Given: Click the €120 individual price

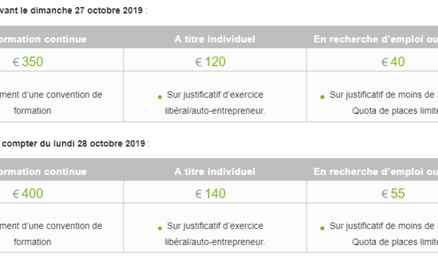Looking at the screenshot, I should coord(210,62).
